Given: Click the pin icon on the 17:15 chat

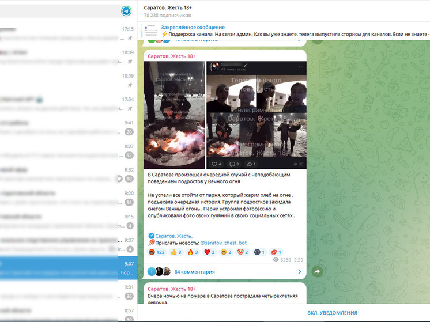Looking at the screenshot, I should point(130,38).
